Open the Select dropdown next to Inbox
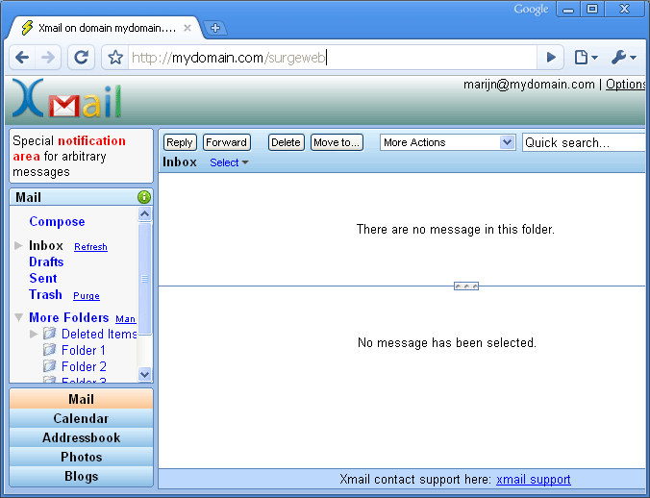This screenshot has width=650, height=498. pyautogui.click(x=229, y=162)
